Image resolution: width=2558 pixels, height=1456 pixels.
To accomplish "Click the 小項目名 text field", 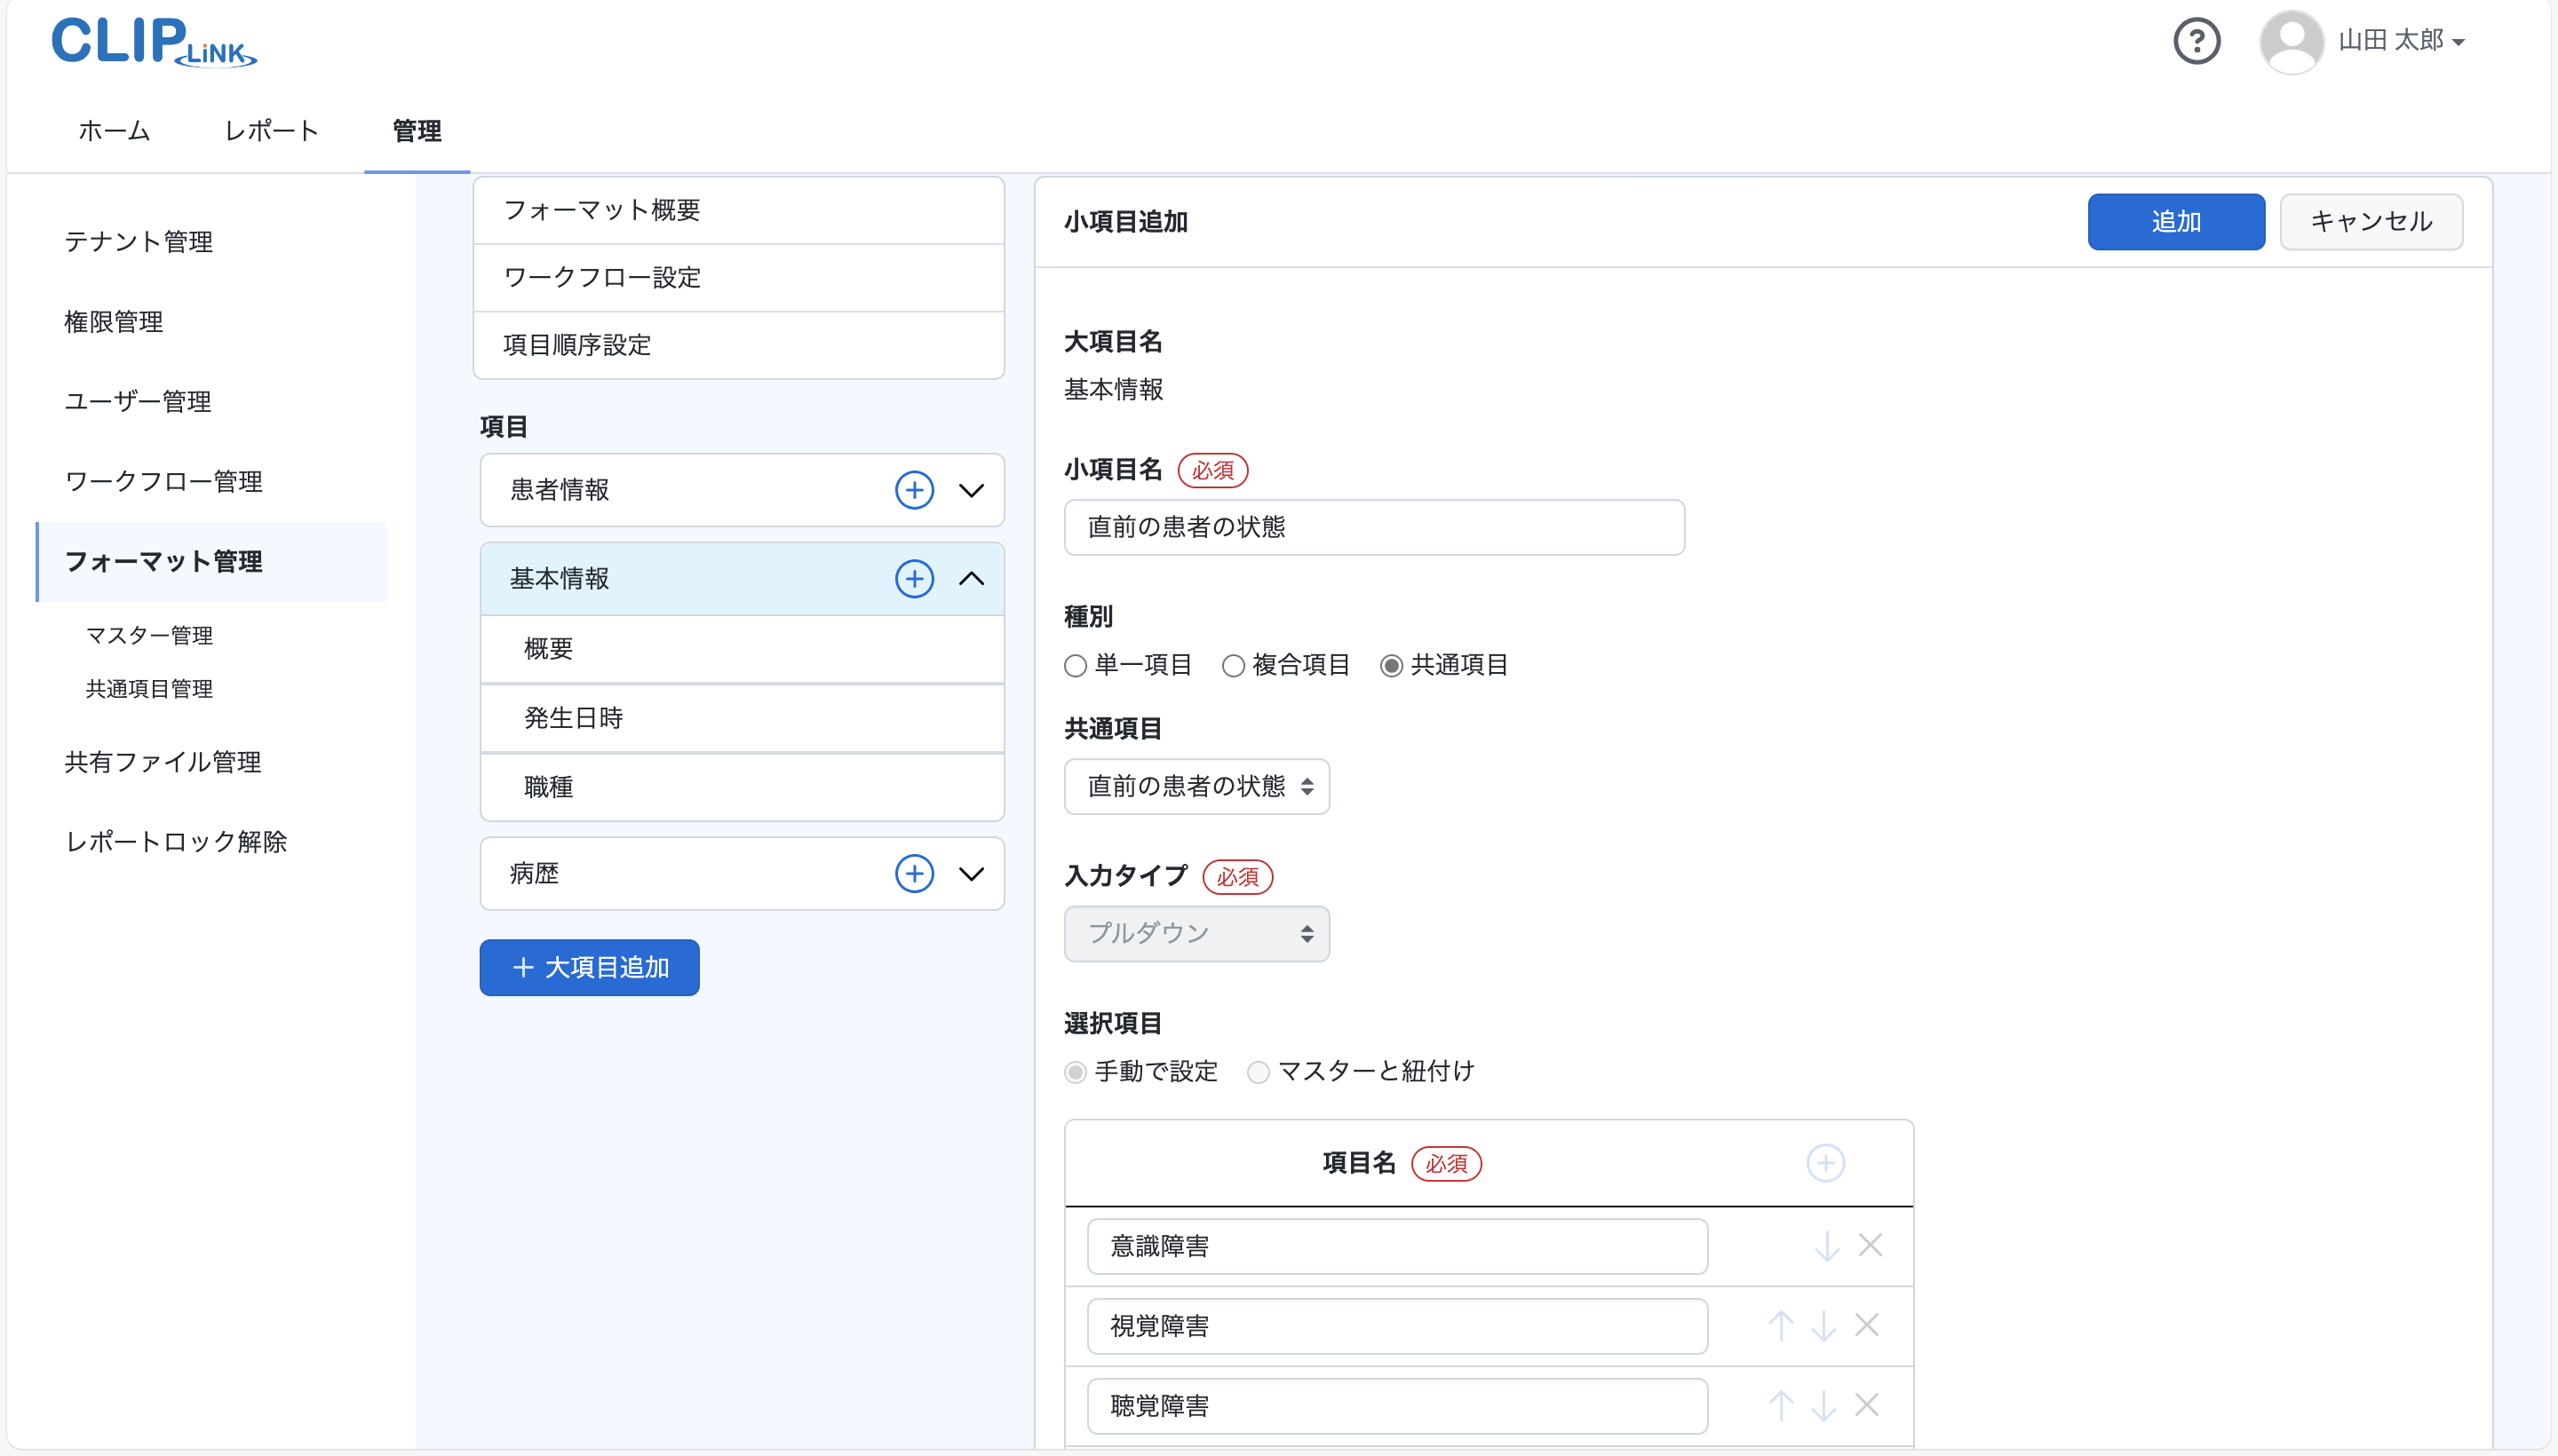I will [1373, 527].
